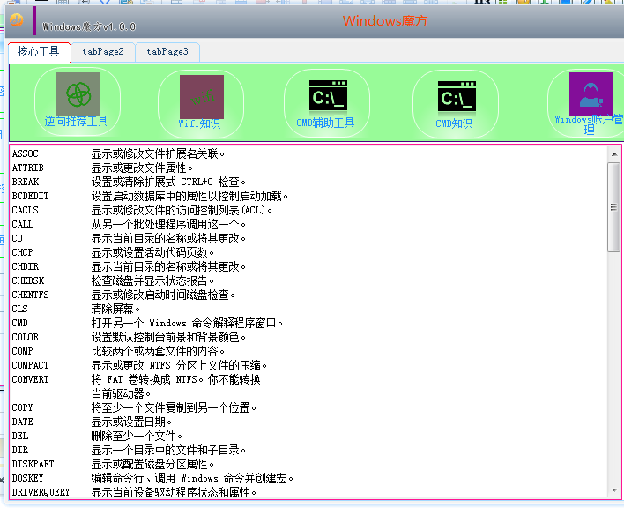Image resolution: width=624 pixels, height=508 pixels.
Task: Select the COLOR command row
Action: [x=129, y=337]
